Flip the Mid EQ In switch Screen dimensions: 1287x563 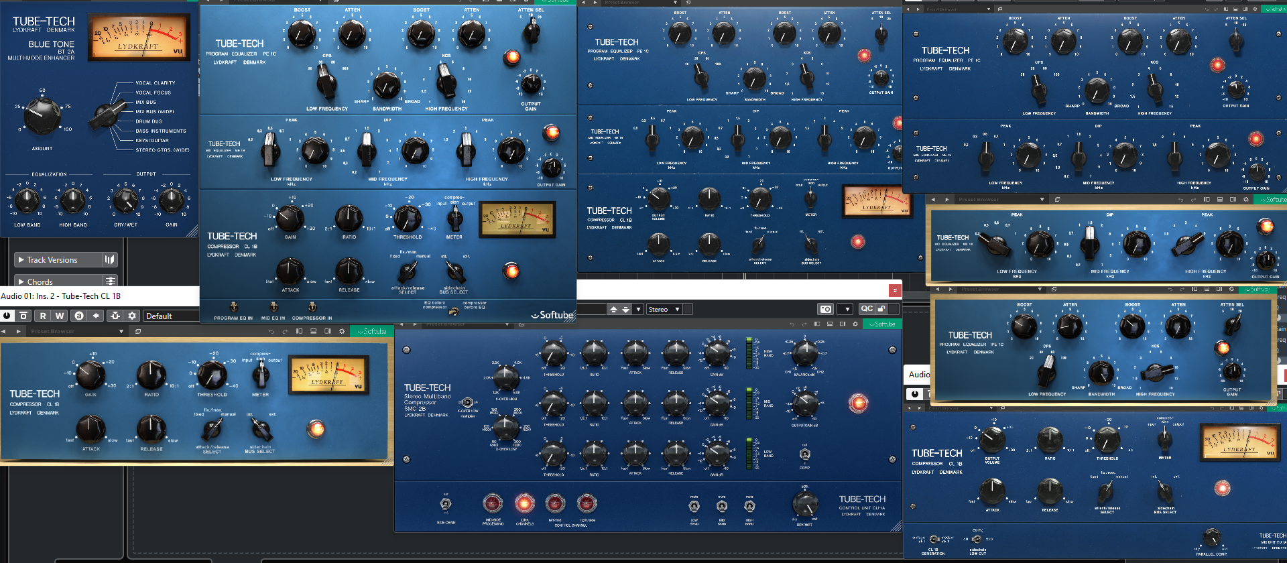[273, 308]
